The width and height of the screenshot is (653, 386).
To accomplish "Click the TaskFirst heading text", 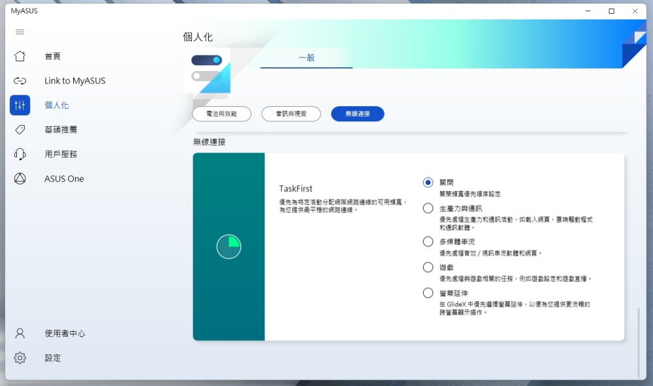I will click(x=296, y=188).
